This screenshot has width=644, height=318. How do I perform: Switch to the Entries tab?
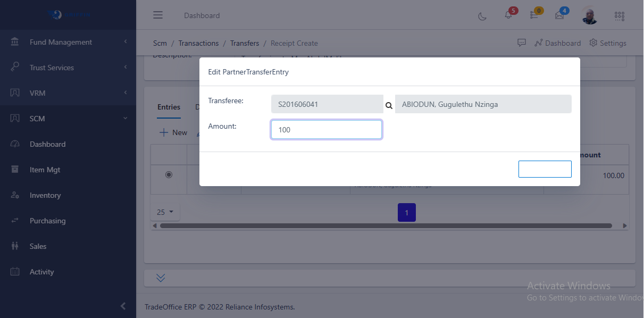click(169, 107)
